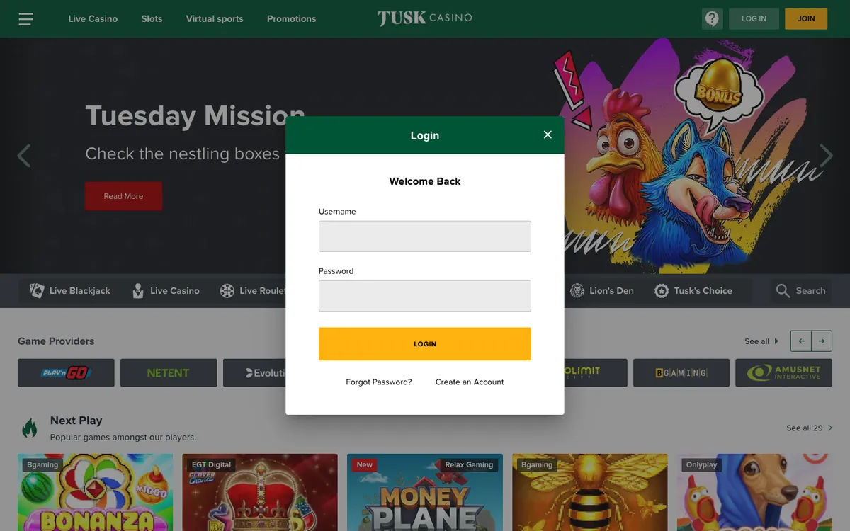Viewport: 850px width, 531px height.
Task: Select Play'n GO provider logo
Action: click(x=66, y=372)
